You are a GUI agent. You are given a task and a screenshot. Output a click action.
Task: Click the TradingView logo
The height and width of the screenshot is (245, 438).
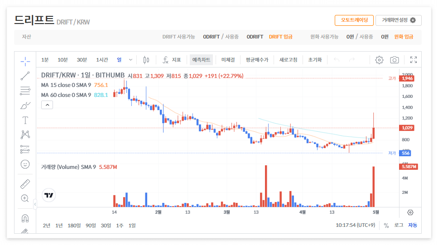tap(49, 195)
